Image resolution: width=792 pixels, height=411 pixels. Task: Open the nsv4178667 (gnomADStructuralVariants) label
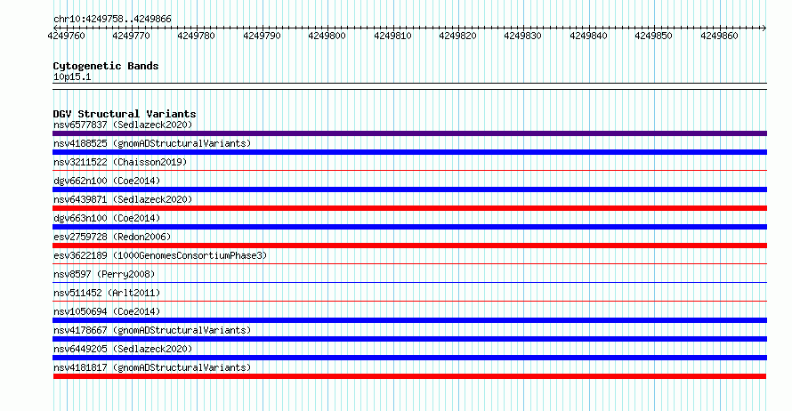[x=152, y=330]
